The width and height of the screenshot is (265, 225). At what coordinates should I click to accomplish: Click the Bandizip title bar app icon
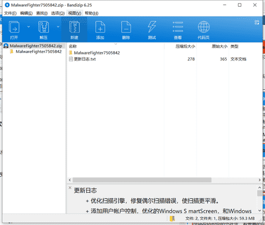[7, 5]
